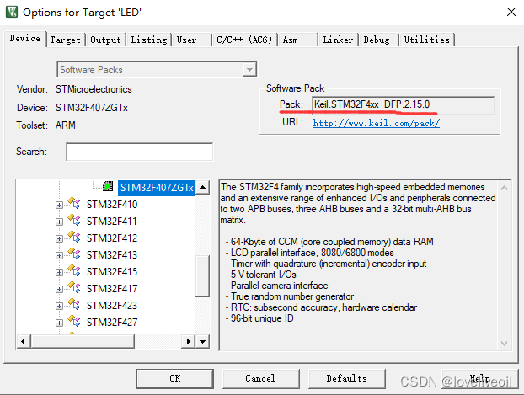
Task: Expand the STM32F415 tree node
Action: pos(59,272)
